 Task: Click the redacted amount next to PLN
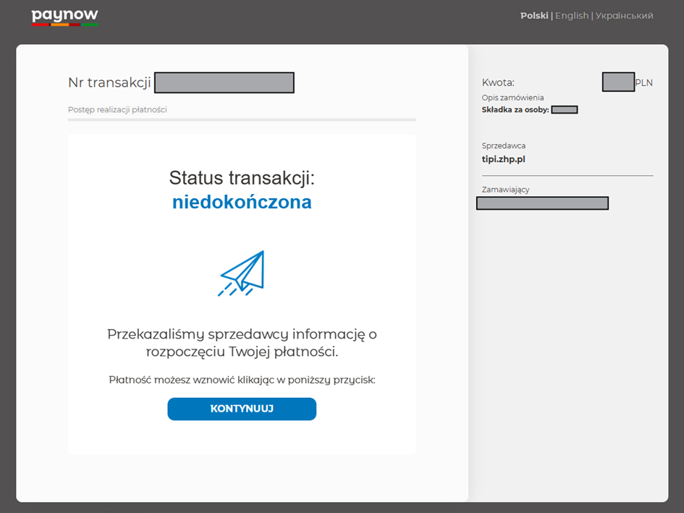tap(617, 82)
